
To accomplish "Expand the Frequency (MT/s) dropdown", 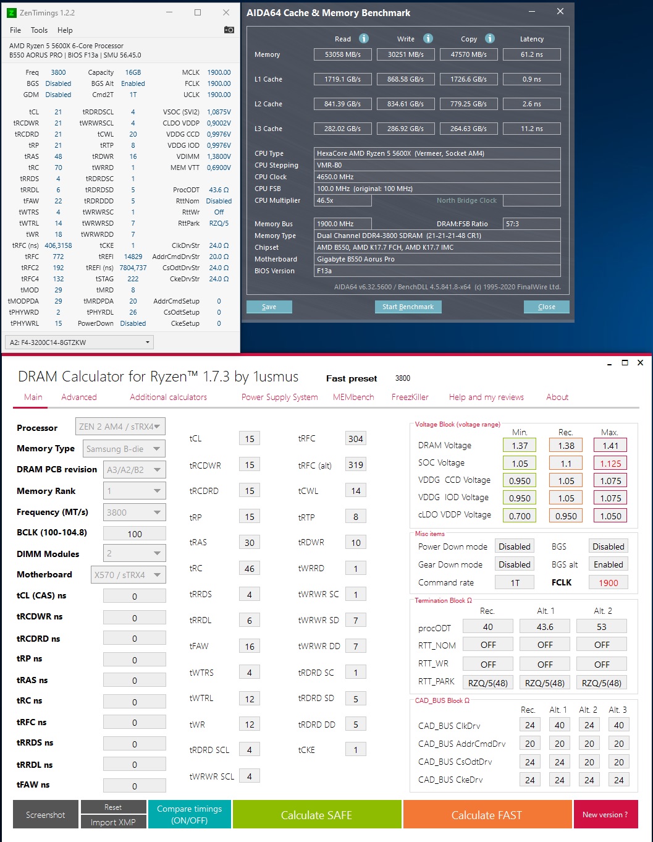I will pyautogui.click(x=135, y=512).
